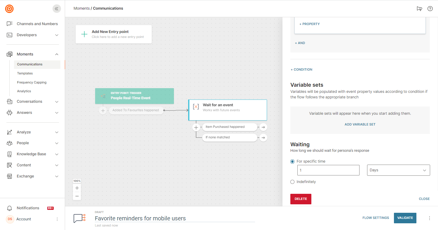Click the Notifications bell icon
The image size is (438, 230).
click(x=10, y=208)
